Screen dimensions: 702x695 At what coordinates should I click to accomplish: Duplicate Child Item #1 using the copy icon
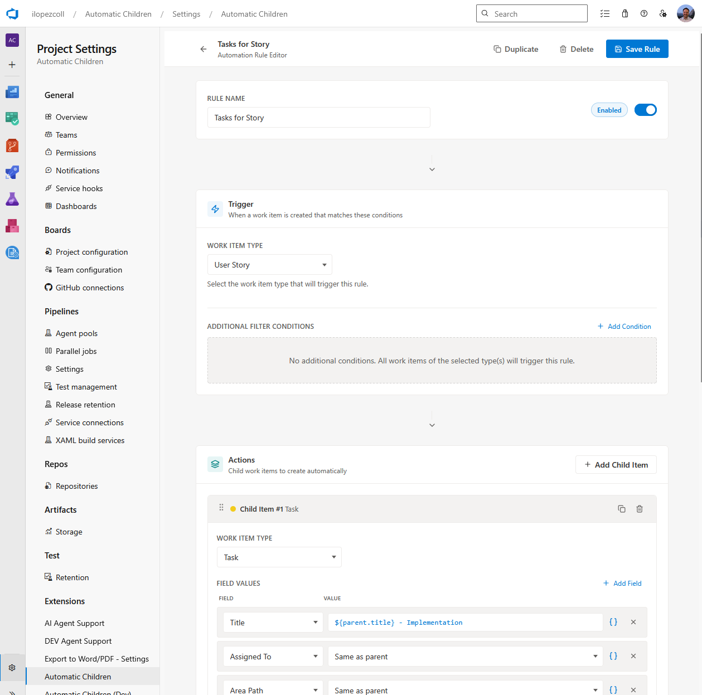[622, 509]
